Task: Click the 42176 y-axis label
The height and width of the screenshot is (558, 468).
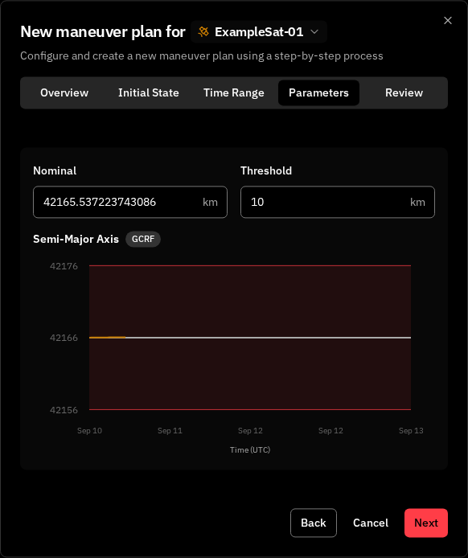Action: 64,266
